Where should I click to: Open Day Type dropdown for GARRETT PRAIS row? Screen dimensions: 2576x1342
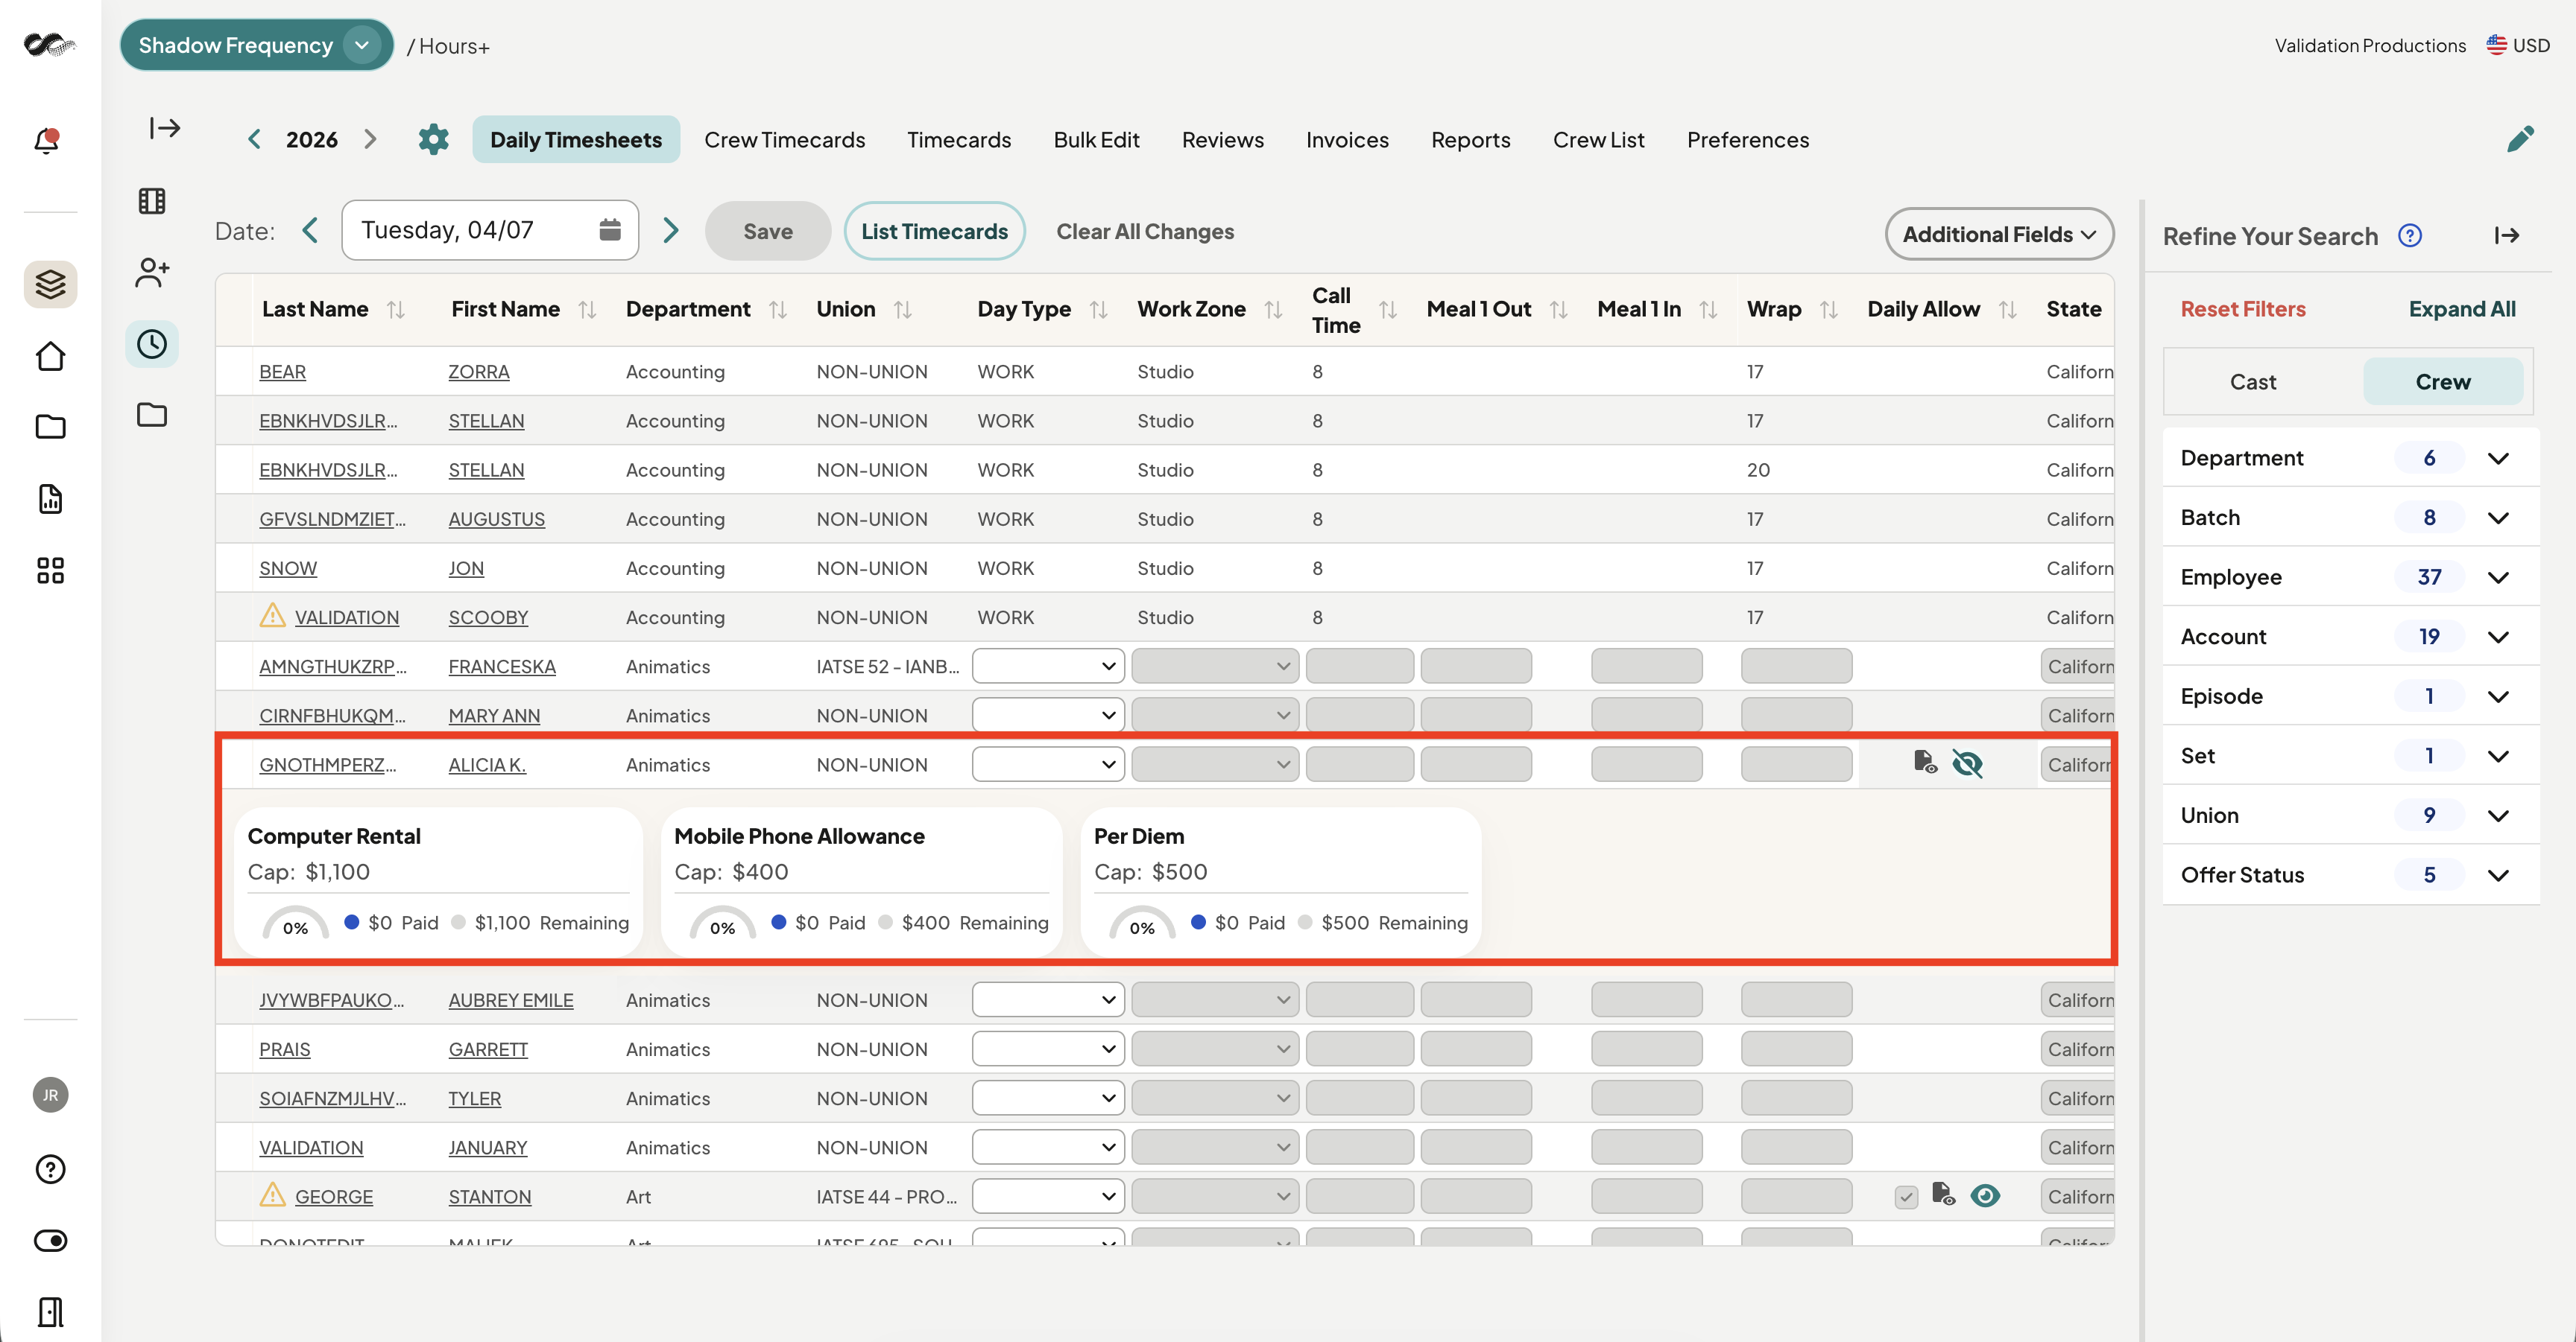tap(1047, 1049)
